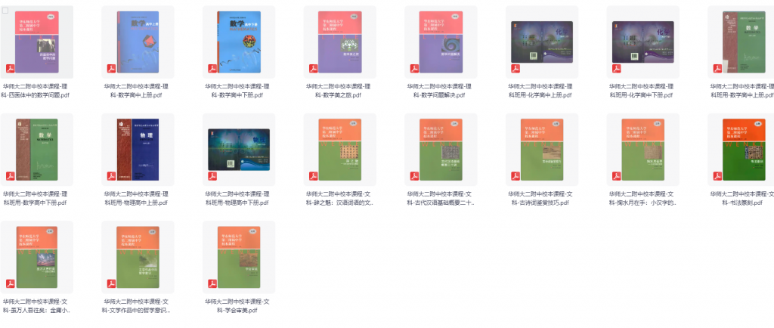Open the 物理高中下册 cover thumbnail

(239, 150)
